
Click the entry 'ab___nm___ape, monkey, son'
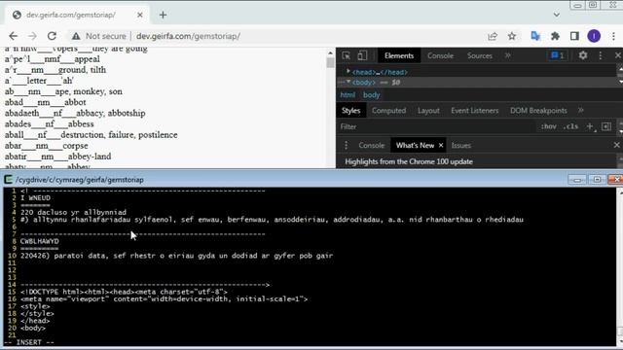[63, 91]
